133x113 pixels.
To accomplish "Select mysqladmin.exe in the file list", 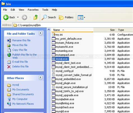I will coord(65,99).
